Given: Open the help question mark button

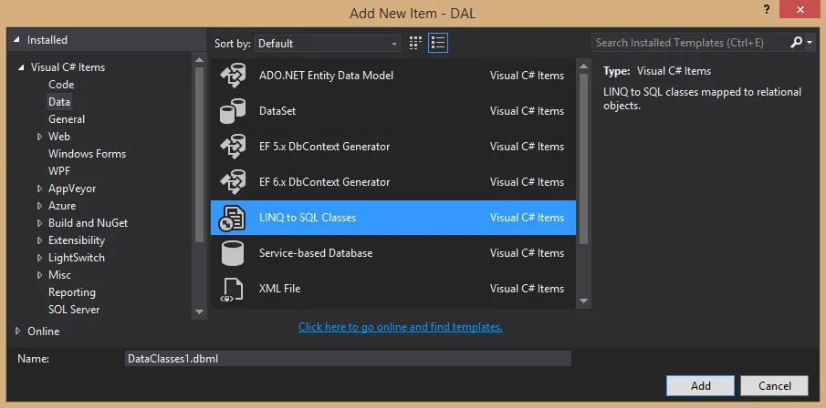Looking at the screenshot, I should pyautogui.click(x=767, y=9).
